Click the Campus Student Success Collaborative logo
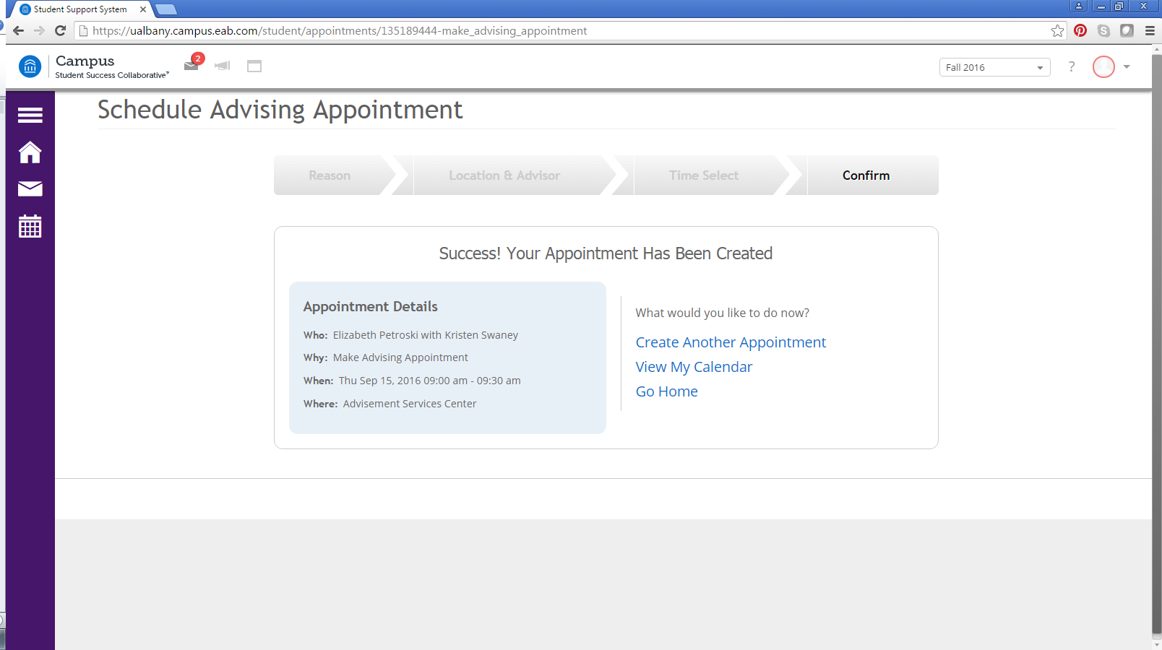The height and width of the screenshot is (650, 1162). [30, 66]
